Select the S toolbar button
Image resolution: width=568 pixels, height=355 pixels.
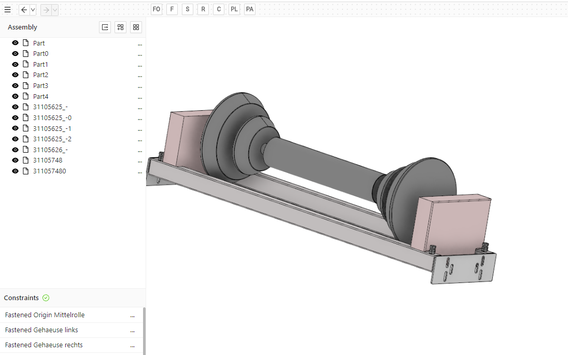188,9
